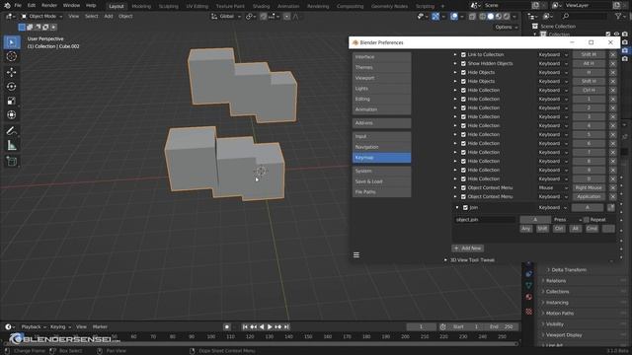Open the Object Mode dropdown
The height and width of the screenshot is (355, 632).
(41, 17)
